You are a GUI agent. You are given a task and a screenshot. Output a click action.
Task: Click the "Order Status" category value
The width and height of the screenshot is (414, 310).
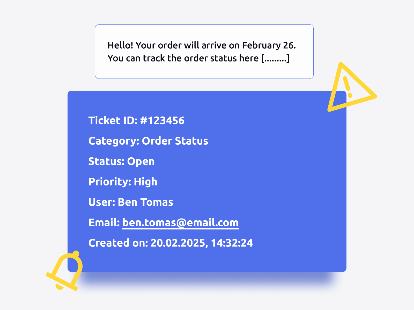pyautogui.click(x=175, y=141)
